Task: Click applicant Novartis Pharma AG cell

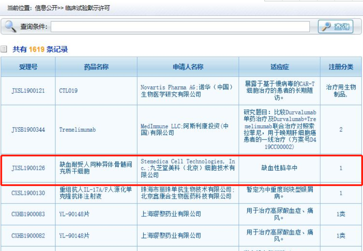Action: pyautogui.click(x=187, y=91)
